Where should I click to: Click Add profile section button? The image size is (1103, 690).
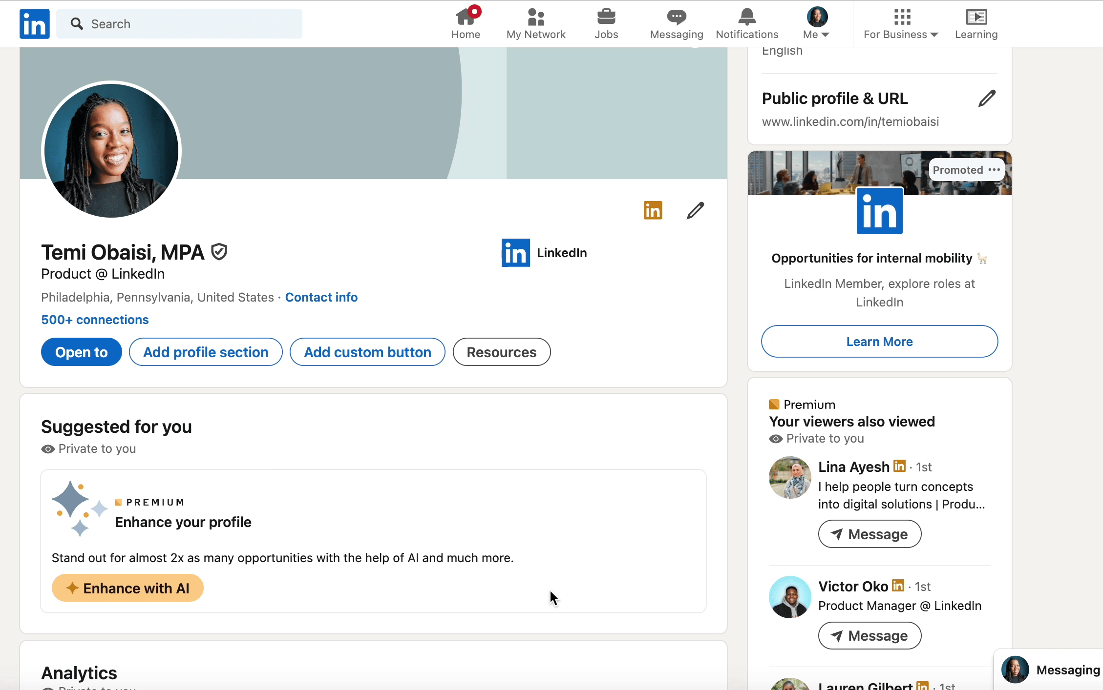pyautogui.click(x=206, y=352)
